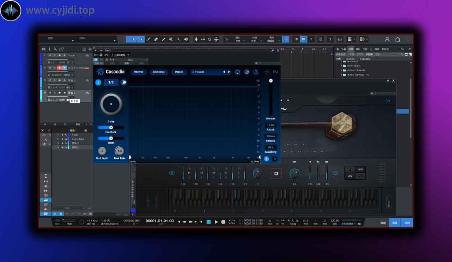The image size is (452, 262).
Task: Go to the Start page home icon
Action: click(x=398, y=39)
